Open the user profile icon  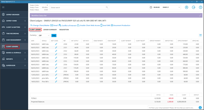186,7
